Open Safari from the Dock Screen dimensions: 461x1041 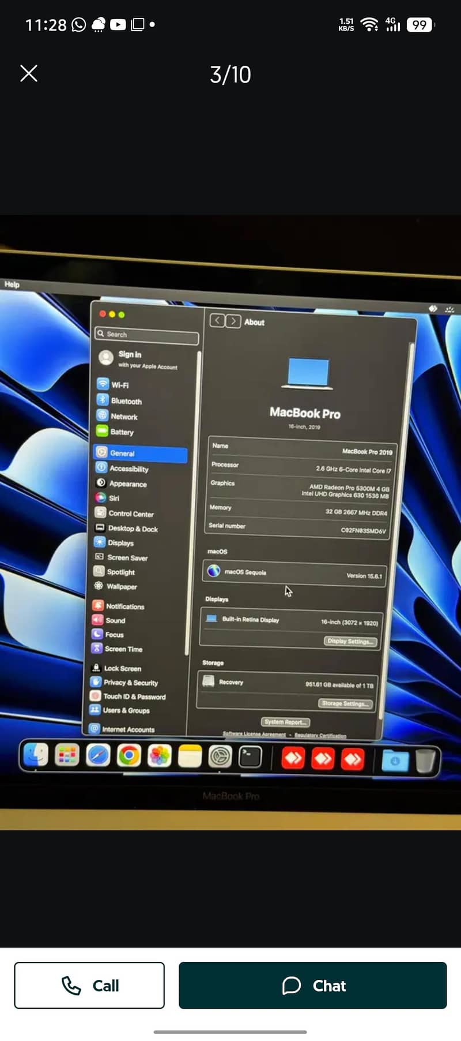click(98, 755)
